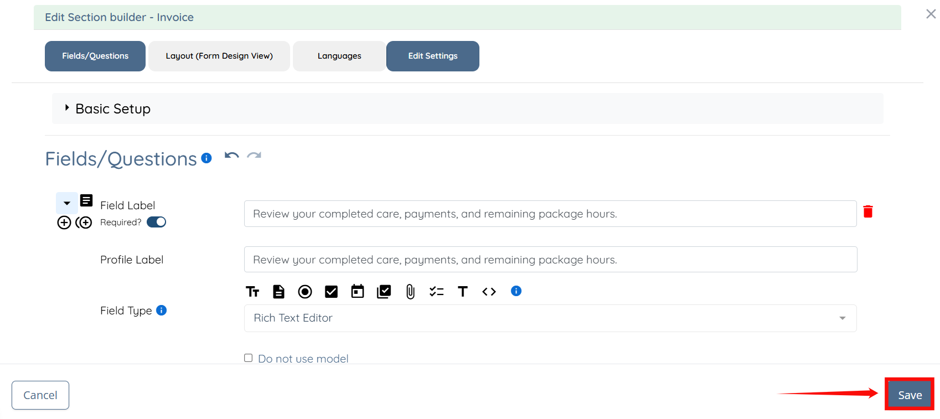The height and width of the screenshot is (419, 940).
Task: Choose the checklist field type icon
Action: coord(436,292)
